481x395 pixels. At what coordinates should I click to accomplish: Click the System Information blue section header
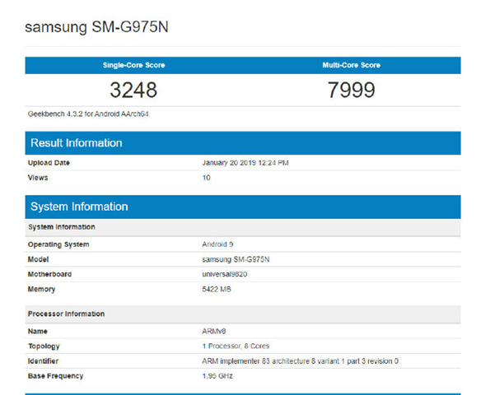pyautogui.click(x=243, y=207)
